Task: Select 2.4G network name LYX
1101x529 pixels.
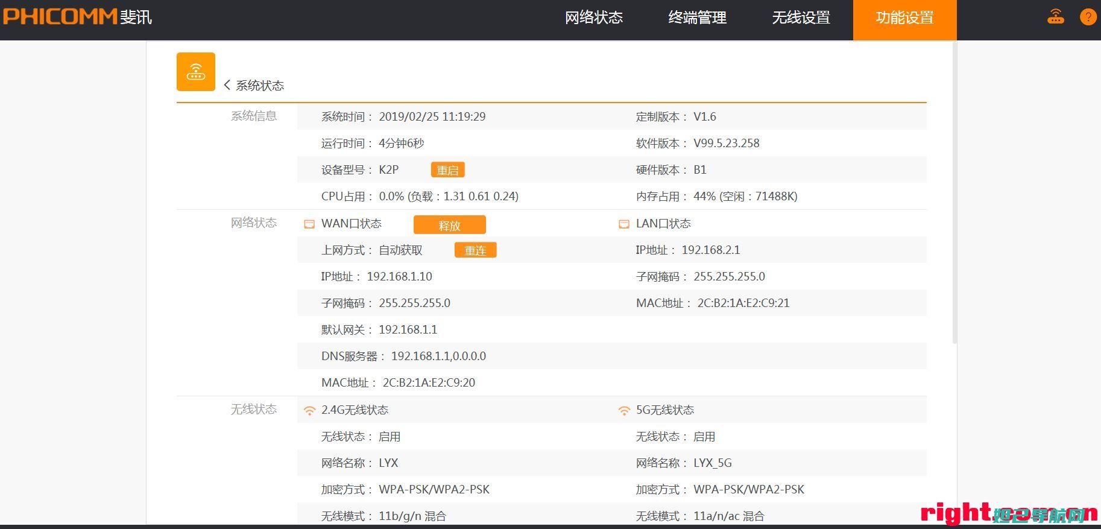Action: (x=388, y=463)
